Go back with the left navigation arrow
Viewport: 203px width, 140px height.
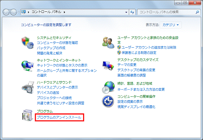click(x=6, y=12)
